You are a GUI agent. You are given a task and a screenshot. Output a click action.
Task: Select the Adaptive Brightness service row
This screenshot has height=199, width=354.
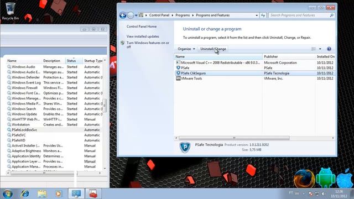pyautogui.click(x=54, y=151)
